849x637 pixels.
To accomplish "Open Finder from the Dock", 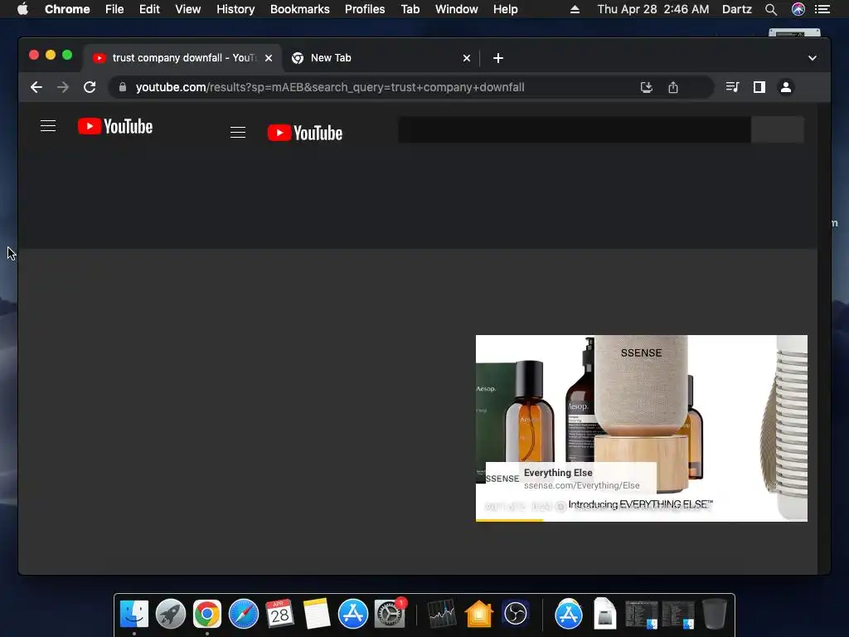I will [133, 614].
